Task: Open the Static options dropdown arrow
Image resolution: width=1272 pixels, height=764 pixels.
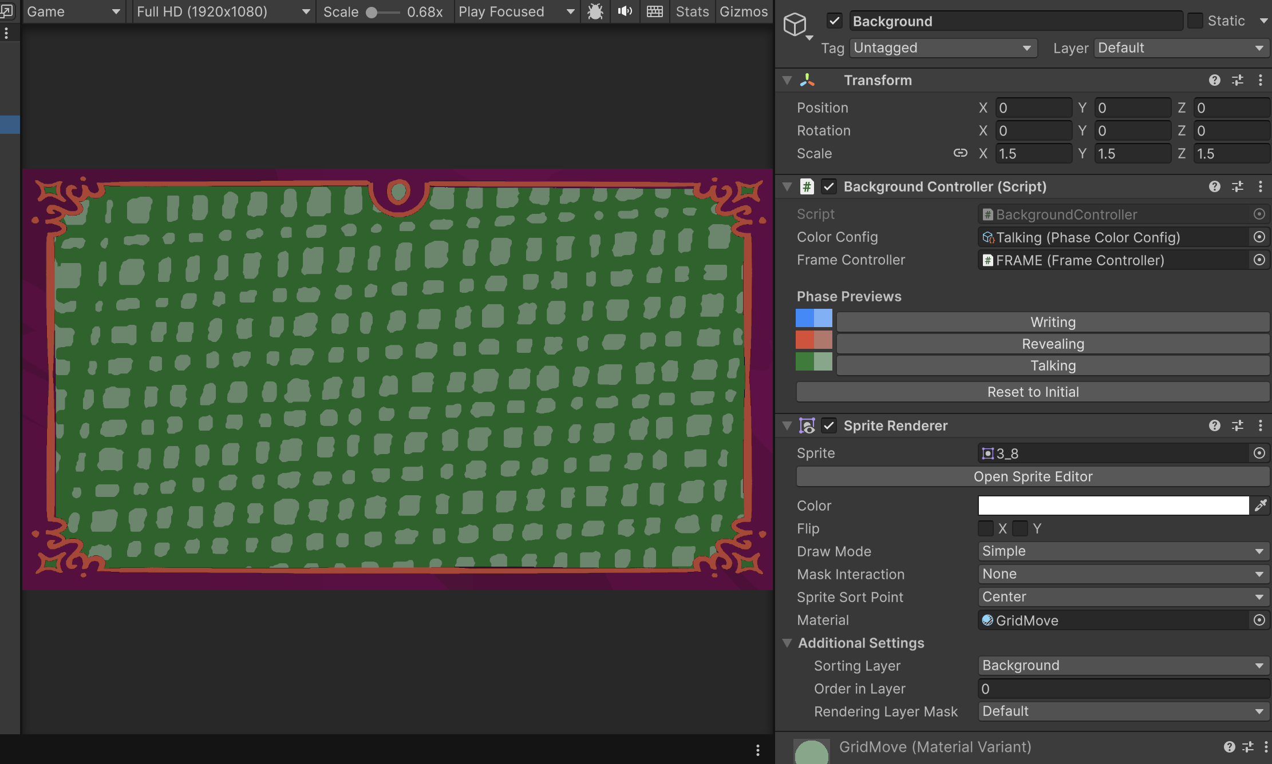Action: click(1263, 21)
